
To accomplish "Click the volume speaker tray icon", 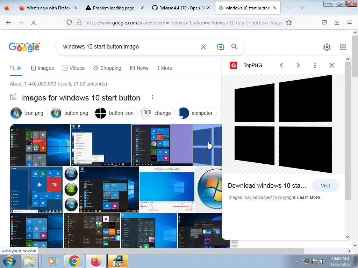I will [x=323, y=261].
